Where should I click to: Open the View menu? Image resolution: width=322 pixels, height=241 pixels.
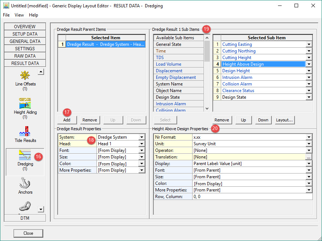tap(19, 15)
